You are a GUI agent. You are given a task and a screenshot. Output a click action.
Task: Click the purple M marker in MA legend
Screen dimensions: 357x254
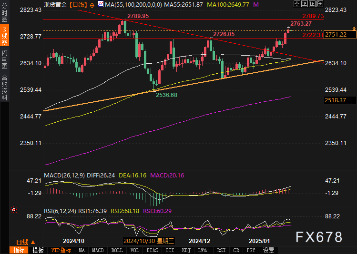256,4
